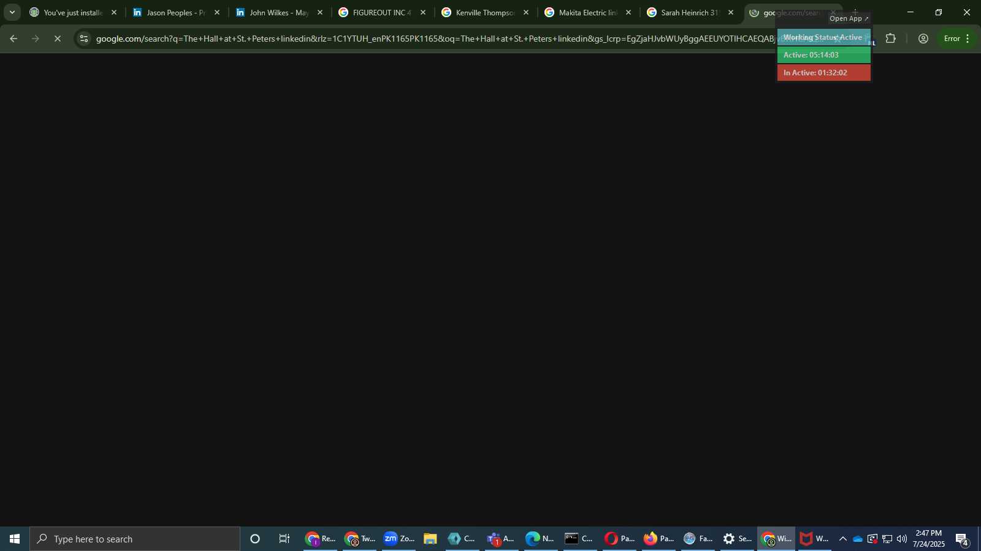Open active Chrome Wi... taskbar item
The image size is (981, 551).
[776, 539]
